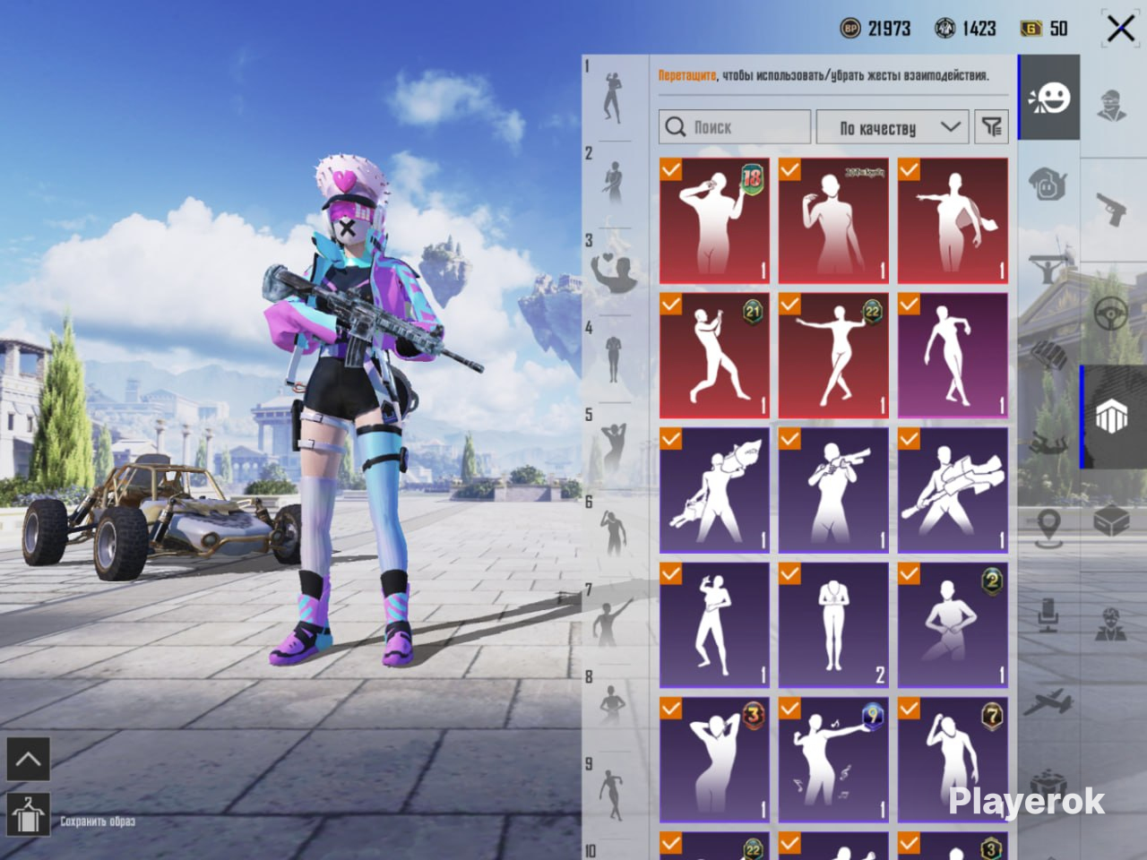Select the purple dancing pose emote tile

tap(714, 625)
